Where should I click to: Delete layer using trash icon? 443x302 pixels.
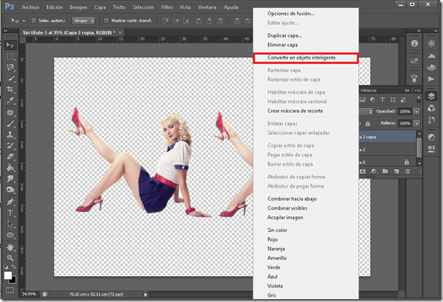pyautogui.click(x=408, y=172)
